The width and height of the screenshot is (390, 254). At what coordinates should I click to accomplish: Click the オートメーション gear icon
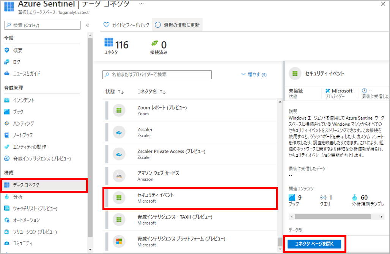7,220
